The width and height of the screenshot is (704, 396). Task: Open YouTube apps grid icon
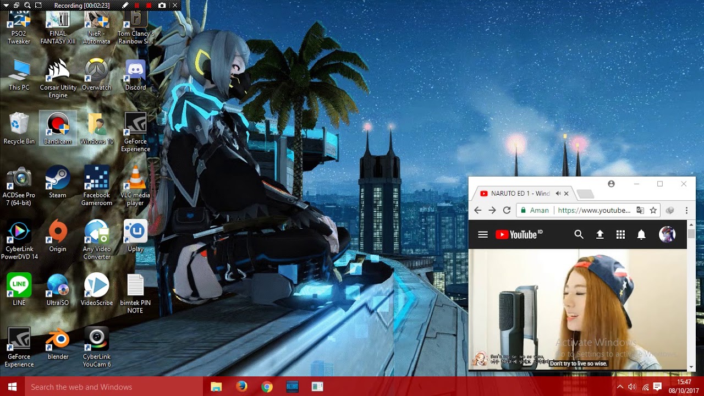click(x=620, y=234)
